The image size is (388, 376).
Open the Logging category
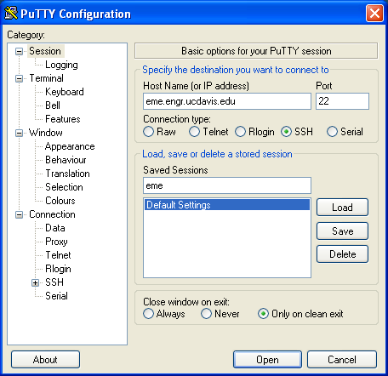pos(61,65)
